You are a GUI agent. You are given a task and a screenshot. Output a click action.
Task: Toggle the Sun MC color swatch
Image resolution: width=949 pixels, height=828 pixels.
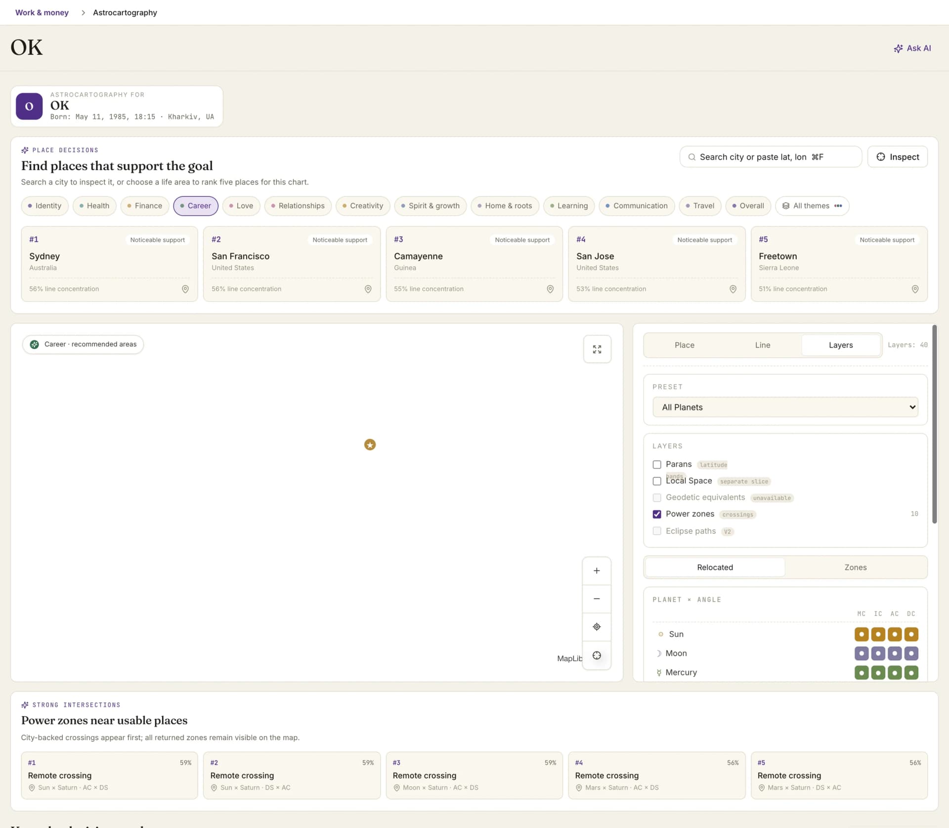[x=862, y=634]
